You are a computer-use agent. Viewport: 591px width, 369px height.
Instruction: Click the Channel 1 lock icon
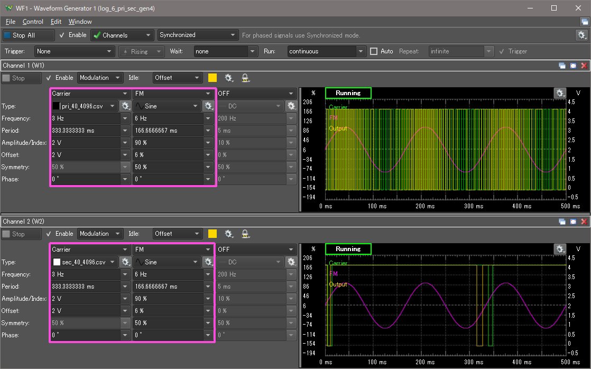pos(245,78)
